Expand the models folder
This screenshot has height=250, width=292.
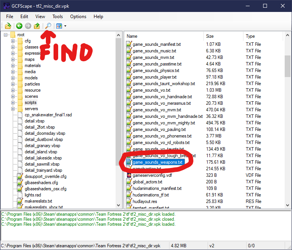pyautogui.click(x=13, y=78)
